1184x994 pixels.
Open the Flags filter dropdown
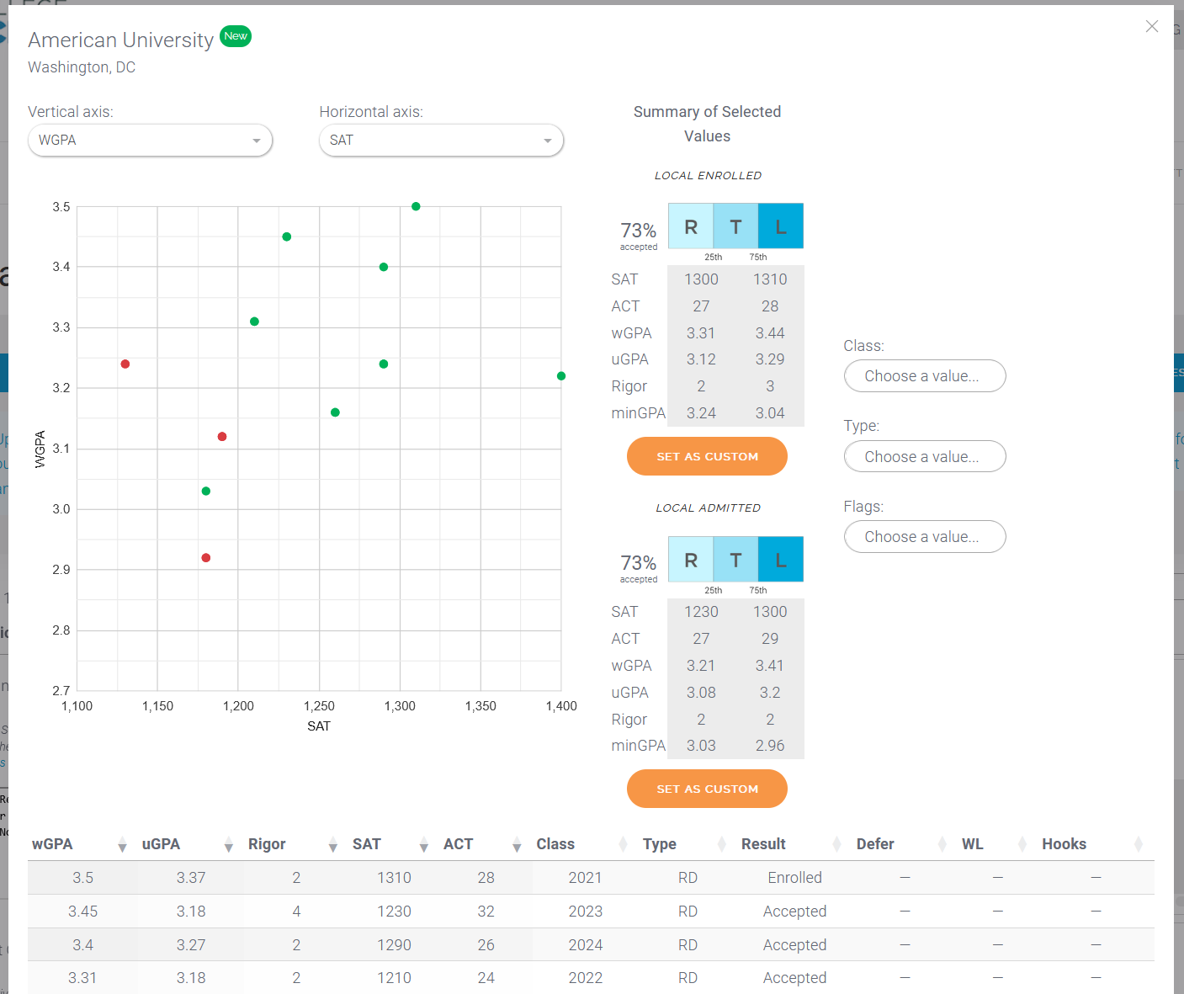[x=925, y=537]
